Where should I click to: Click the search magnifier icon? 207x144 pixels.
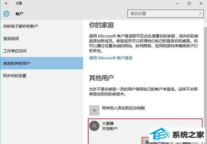[200, 13]
